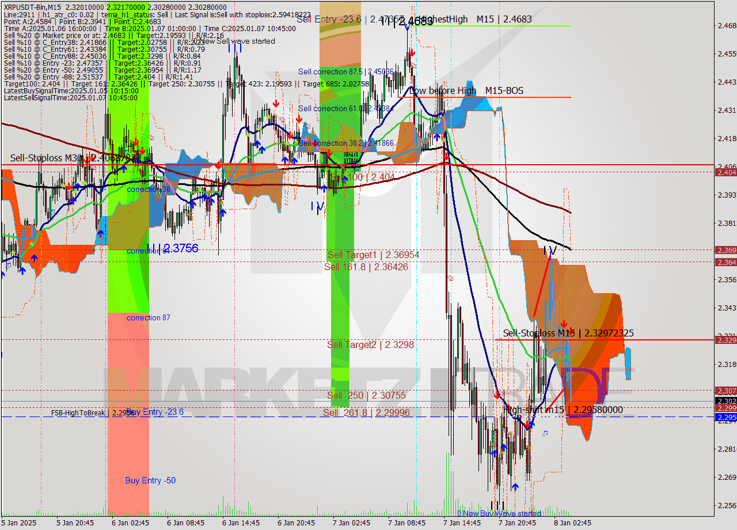Click the '7 Jan 02:45' time axis label

351,523
